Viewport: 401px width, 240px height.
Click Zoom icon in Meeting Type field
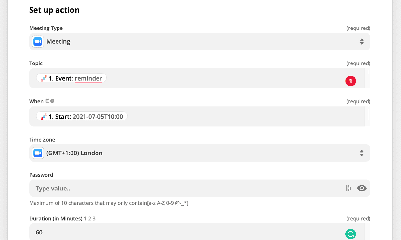pos(38,41)
